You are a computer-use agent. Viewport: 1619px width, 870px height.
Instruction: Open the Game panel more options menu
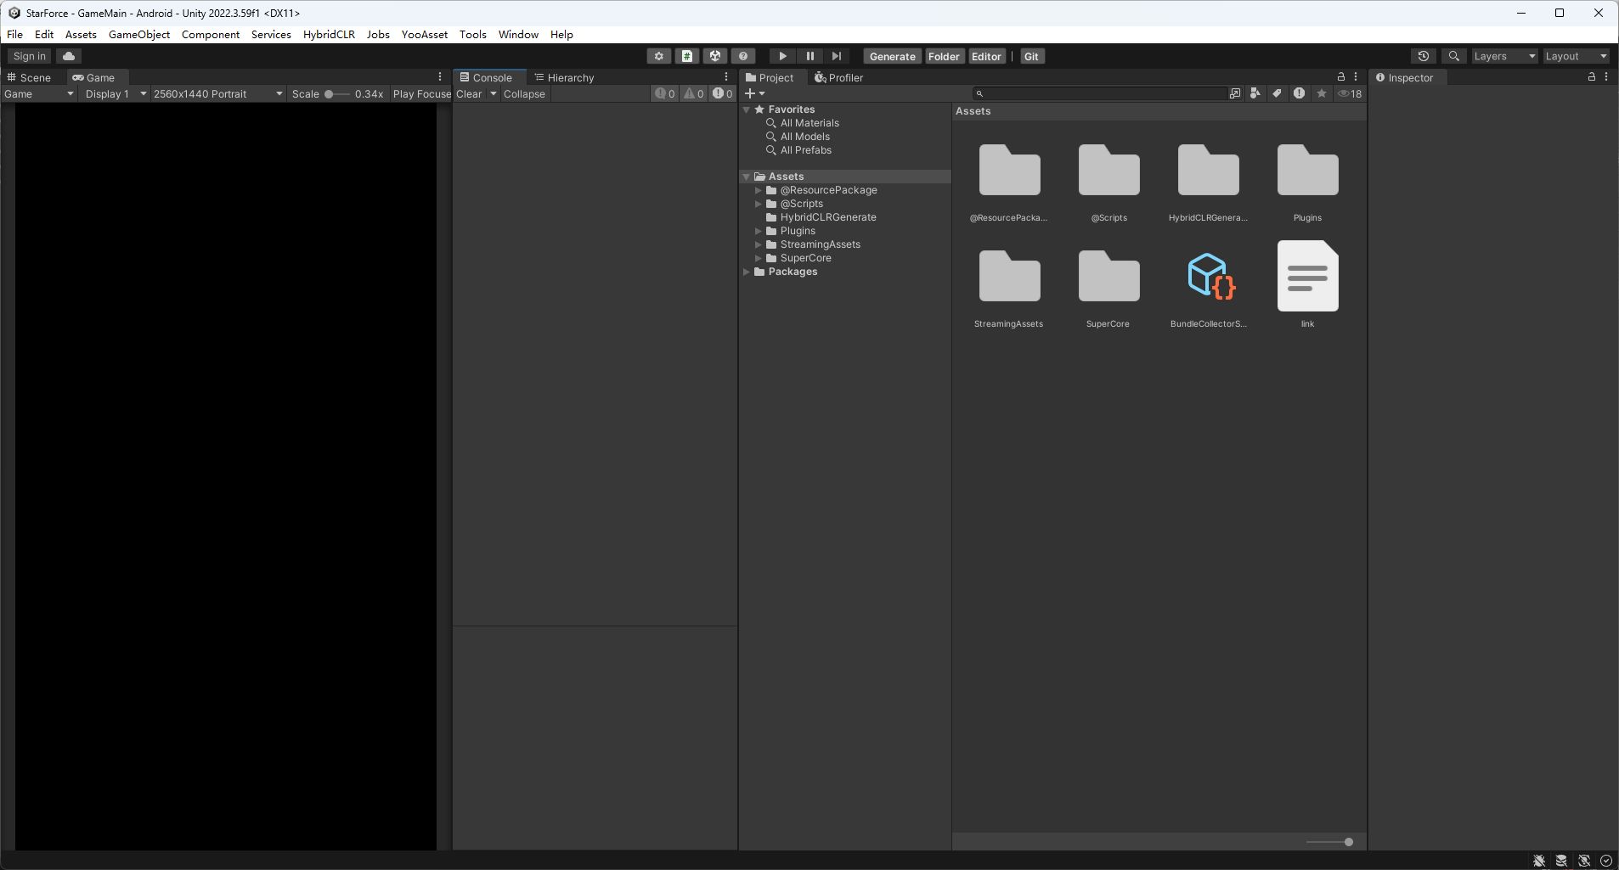coord(440,76)
